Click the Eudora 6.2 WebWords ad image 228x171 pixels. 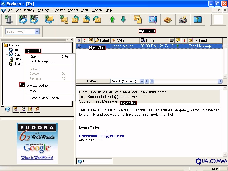tap(37, 143)
